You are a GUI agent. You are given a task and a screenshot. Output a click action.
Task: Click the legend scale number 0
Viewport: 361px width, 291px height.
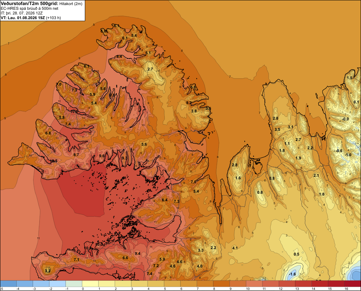83,289
